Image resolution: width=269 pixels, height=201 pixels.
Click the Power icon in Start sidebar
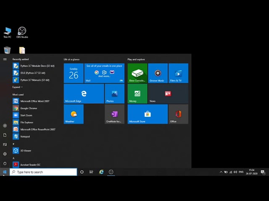coord(5,163)
